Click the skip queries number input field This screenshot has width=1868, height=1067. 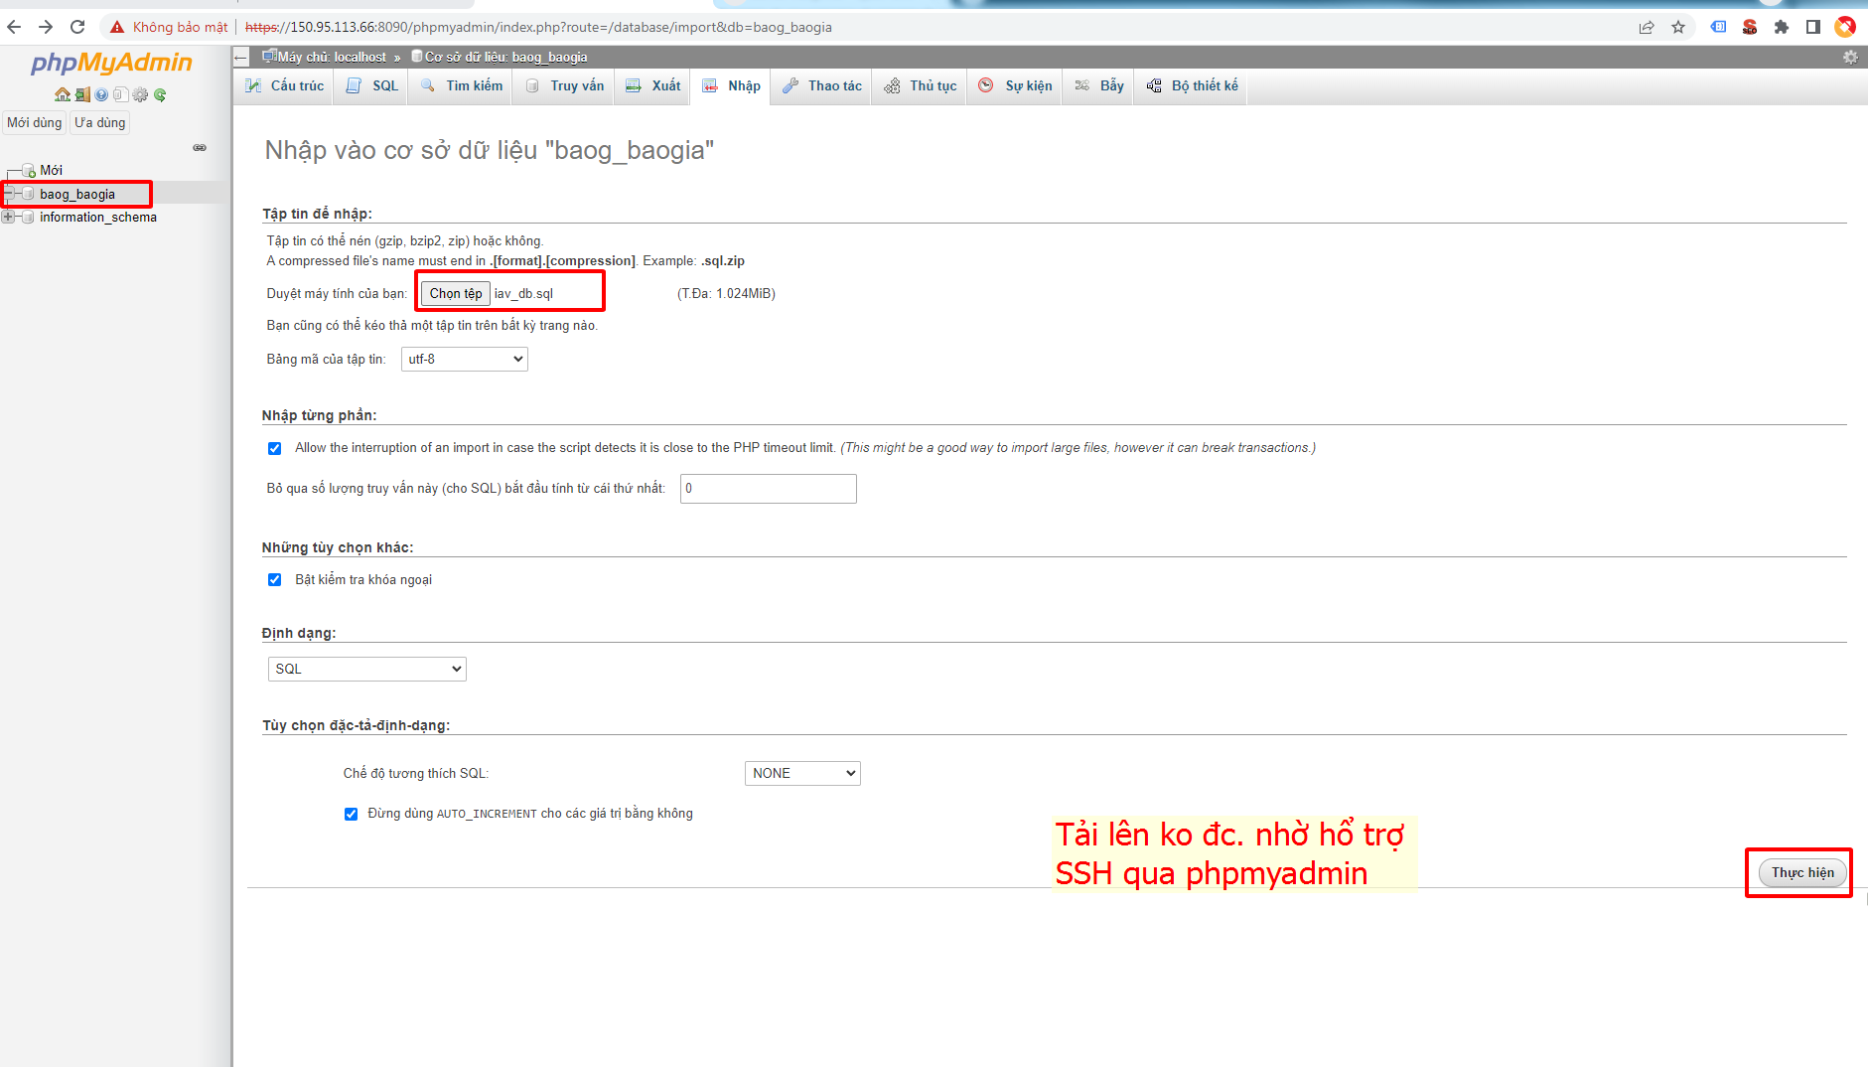tap(768, 489)
